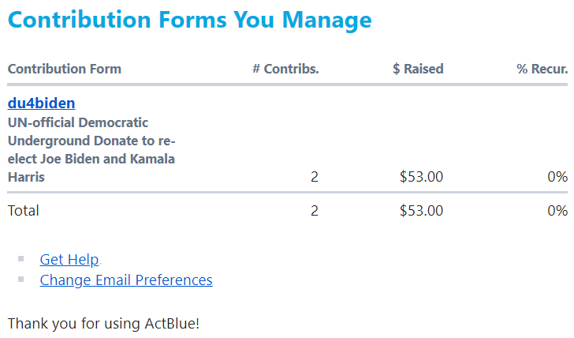Click the '# Contribs.' column header
This screenshot has height=338, width=574.
click(x=285, y=69)
